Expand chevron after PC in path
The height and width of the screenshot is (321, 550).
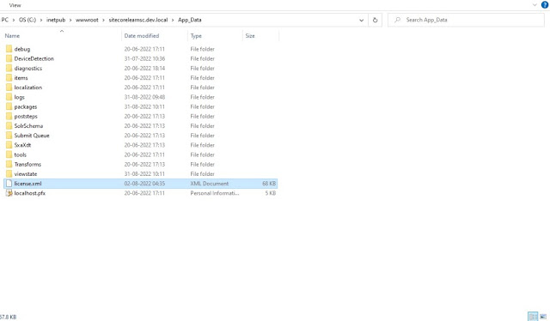point(14,20)
